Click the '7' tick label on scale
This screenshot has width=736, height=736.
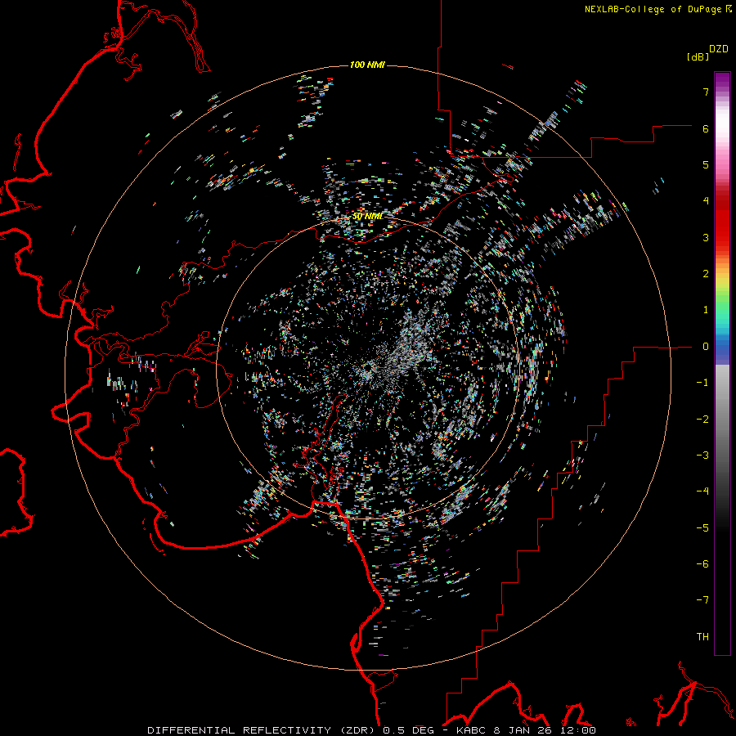coord(705,92)
